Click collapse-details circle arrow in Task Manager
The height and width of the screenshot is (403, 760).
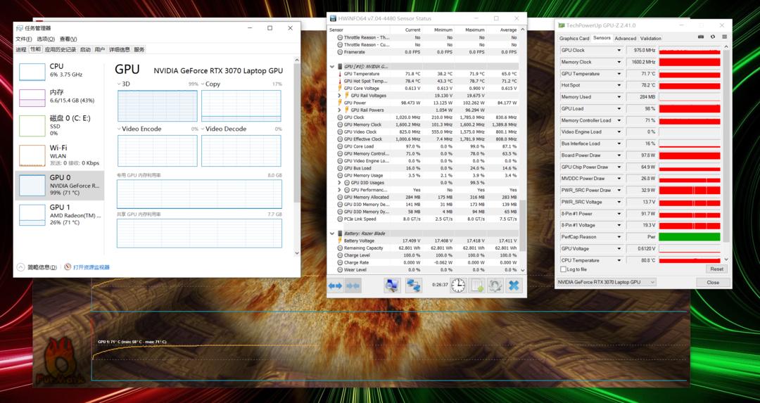click(x=21, y=267)
